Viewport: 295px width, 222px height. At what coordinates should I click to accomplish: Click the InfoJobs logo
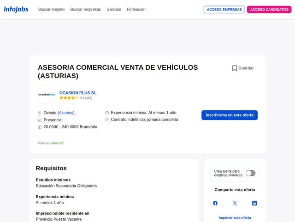click(16, 9)
